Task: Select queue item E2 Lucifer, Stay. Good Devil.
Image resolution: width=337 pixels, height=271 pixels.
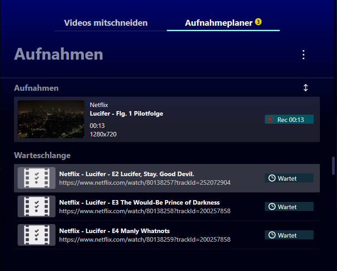Action: [167, 178]
